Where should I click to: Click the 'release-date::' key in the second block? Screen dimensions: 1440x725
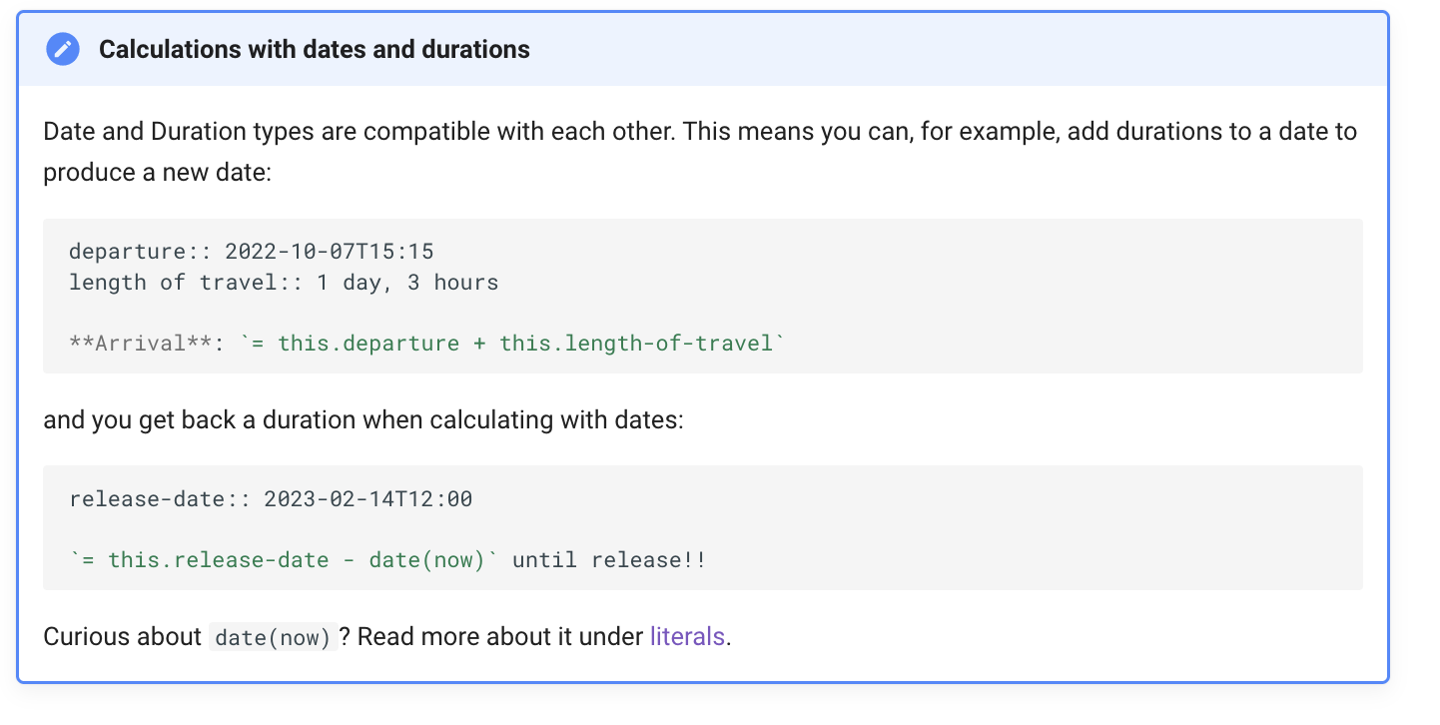pyautogui.click(x=160, y=498)
